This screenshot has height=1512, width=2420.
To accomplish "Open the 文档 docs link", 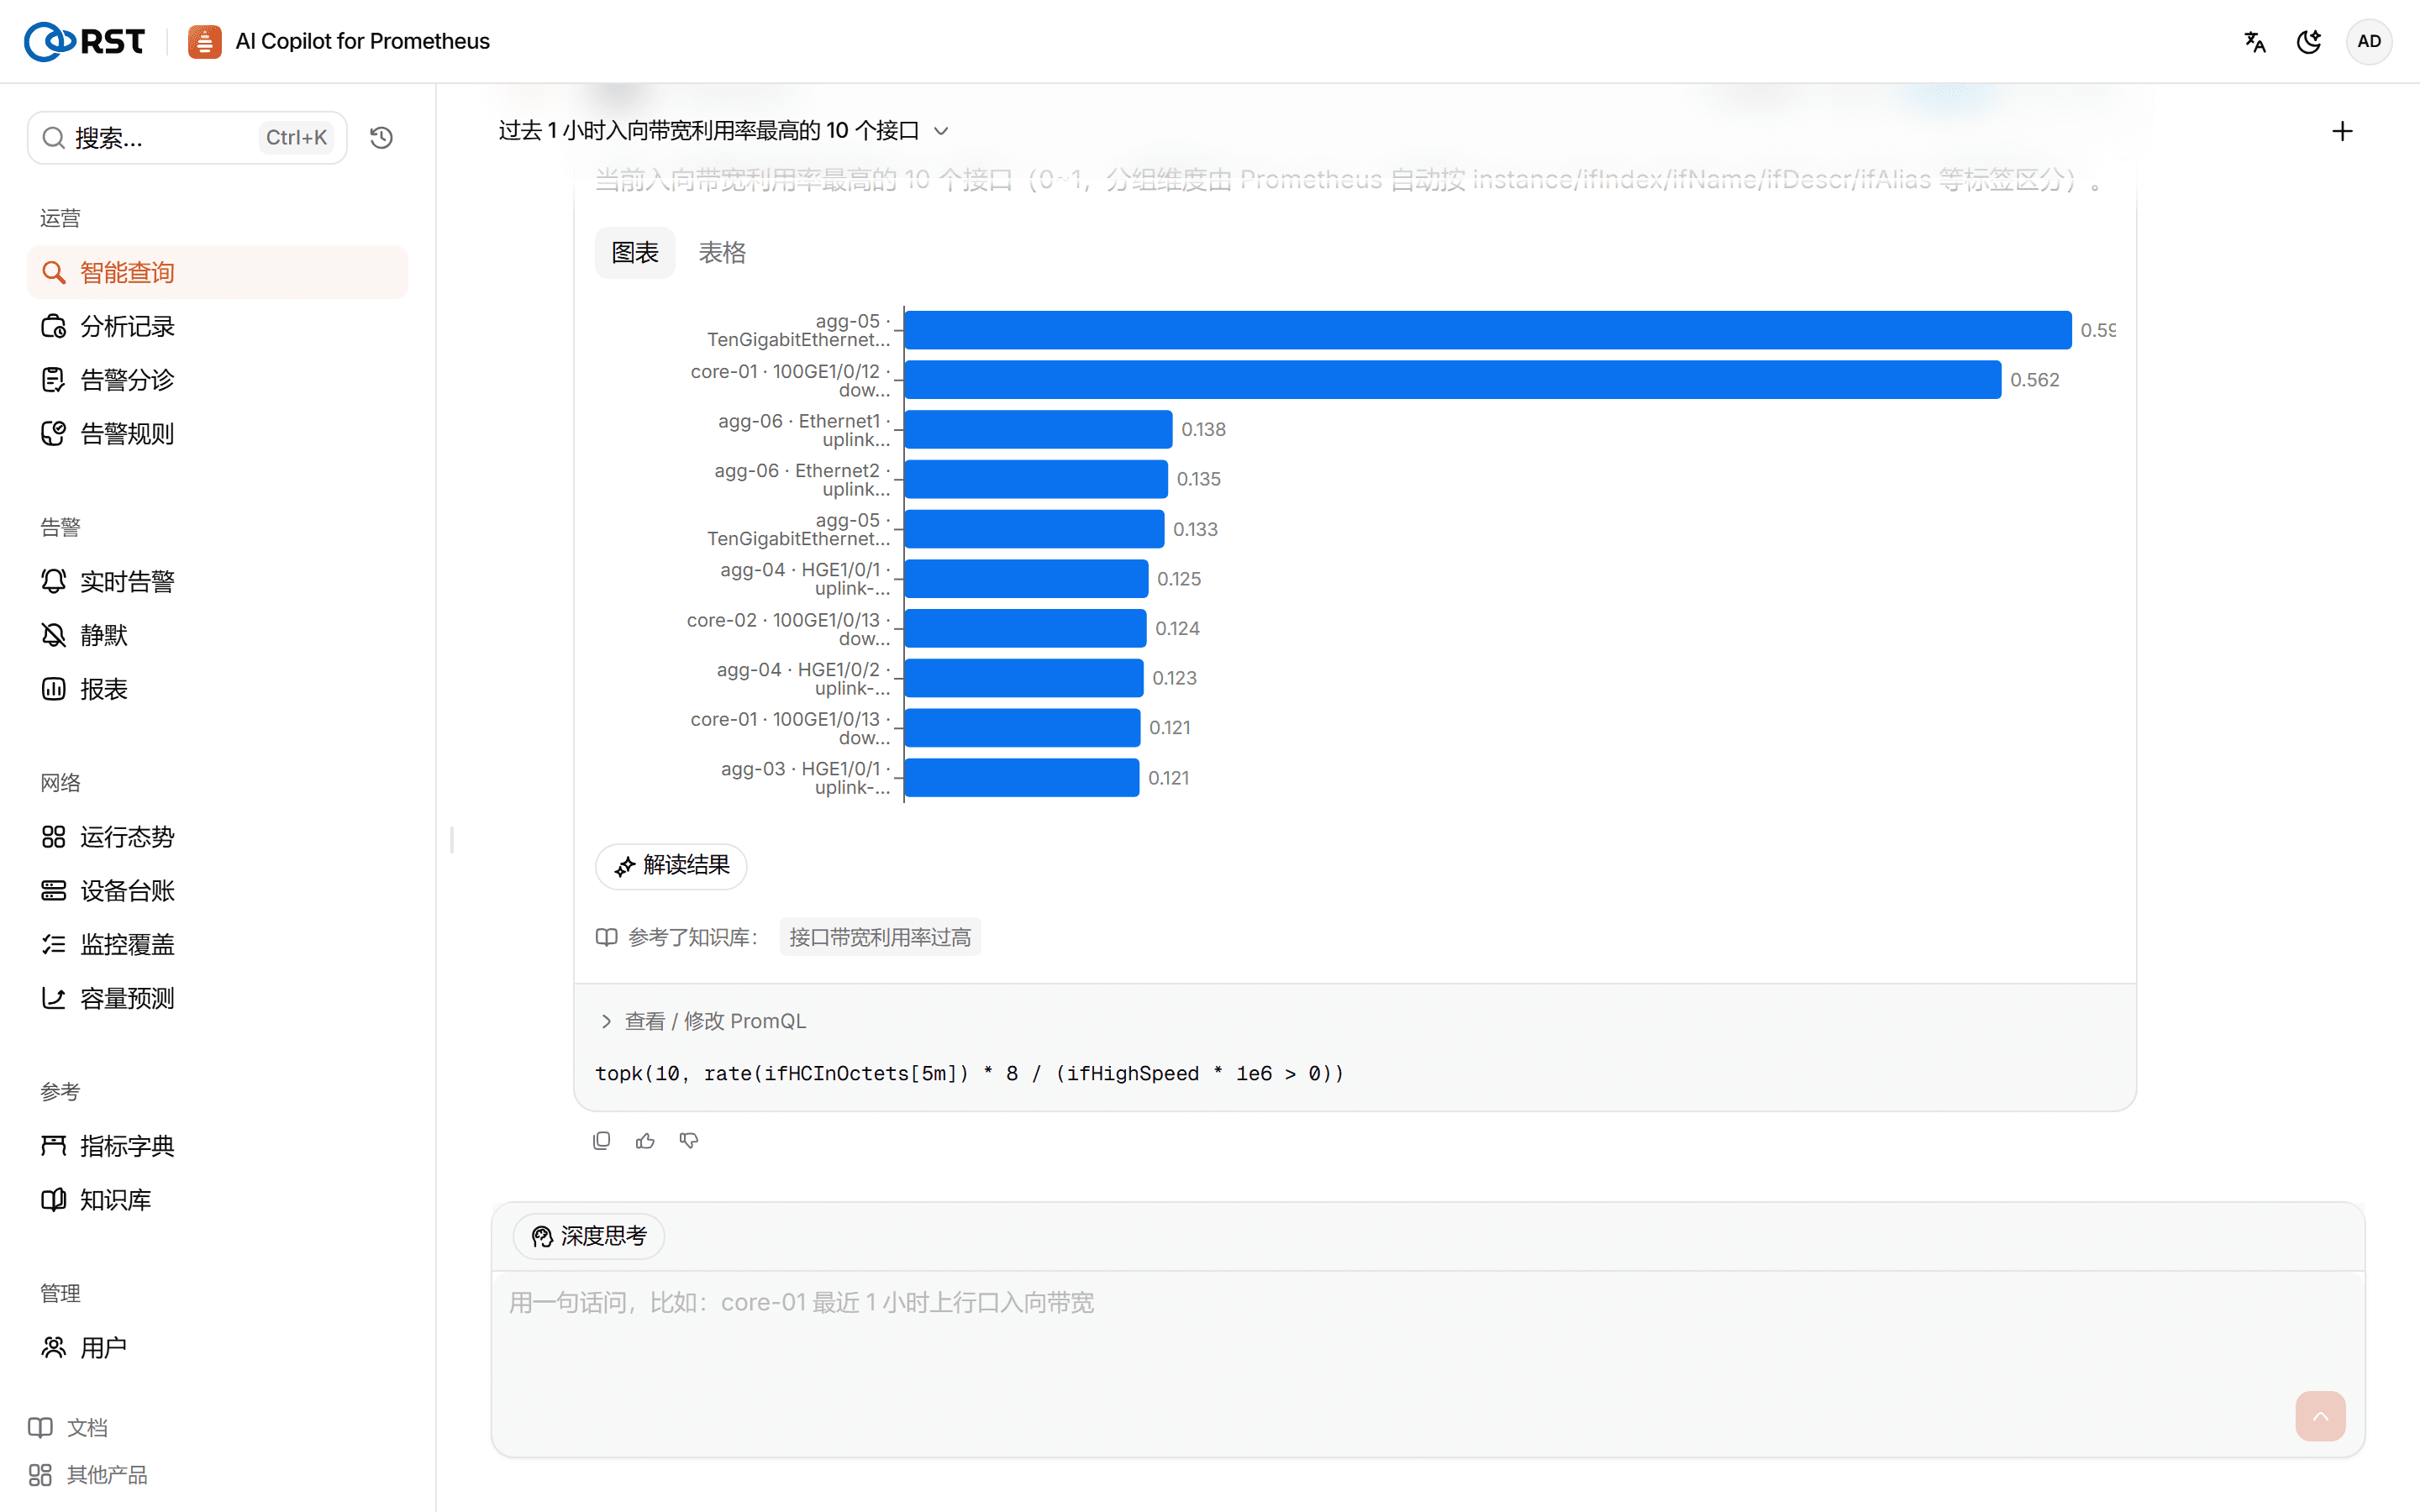I will [68, 1428].
